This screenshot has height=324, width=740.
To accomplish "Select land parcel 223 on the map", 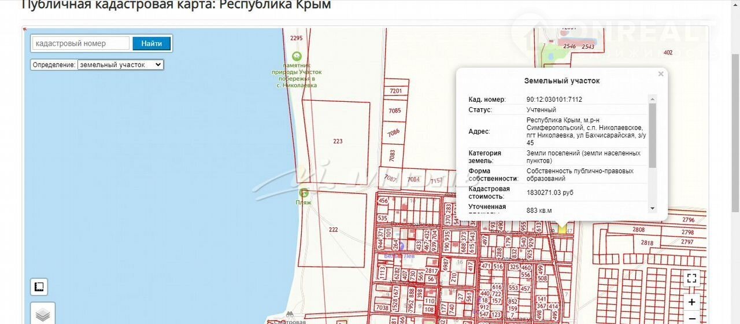I will pyautogui.click(x=338, y=141).
